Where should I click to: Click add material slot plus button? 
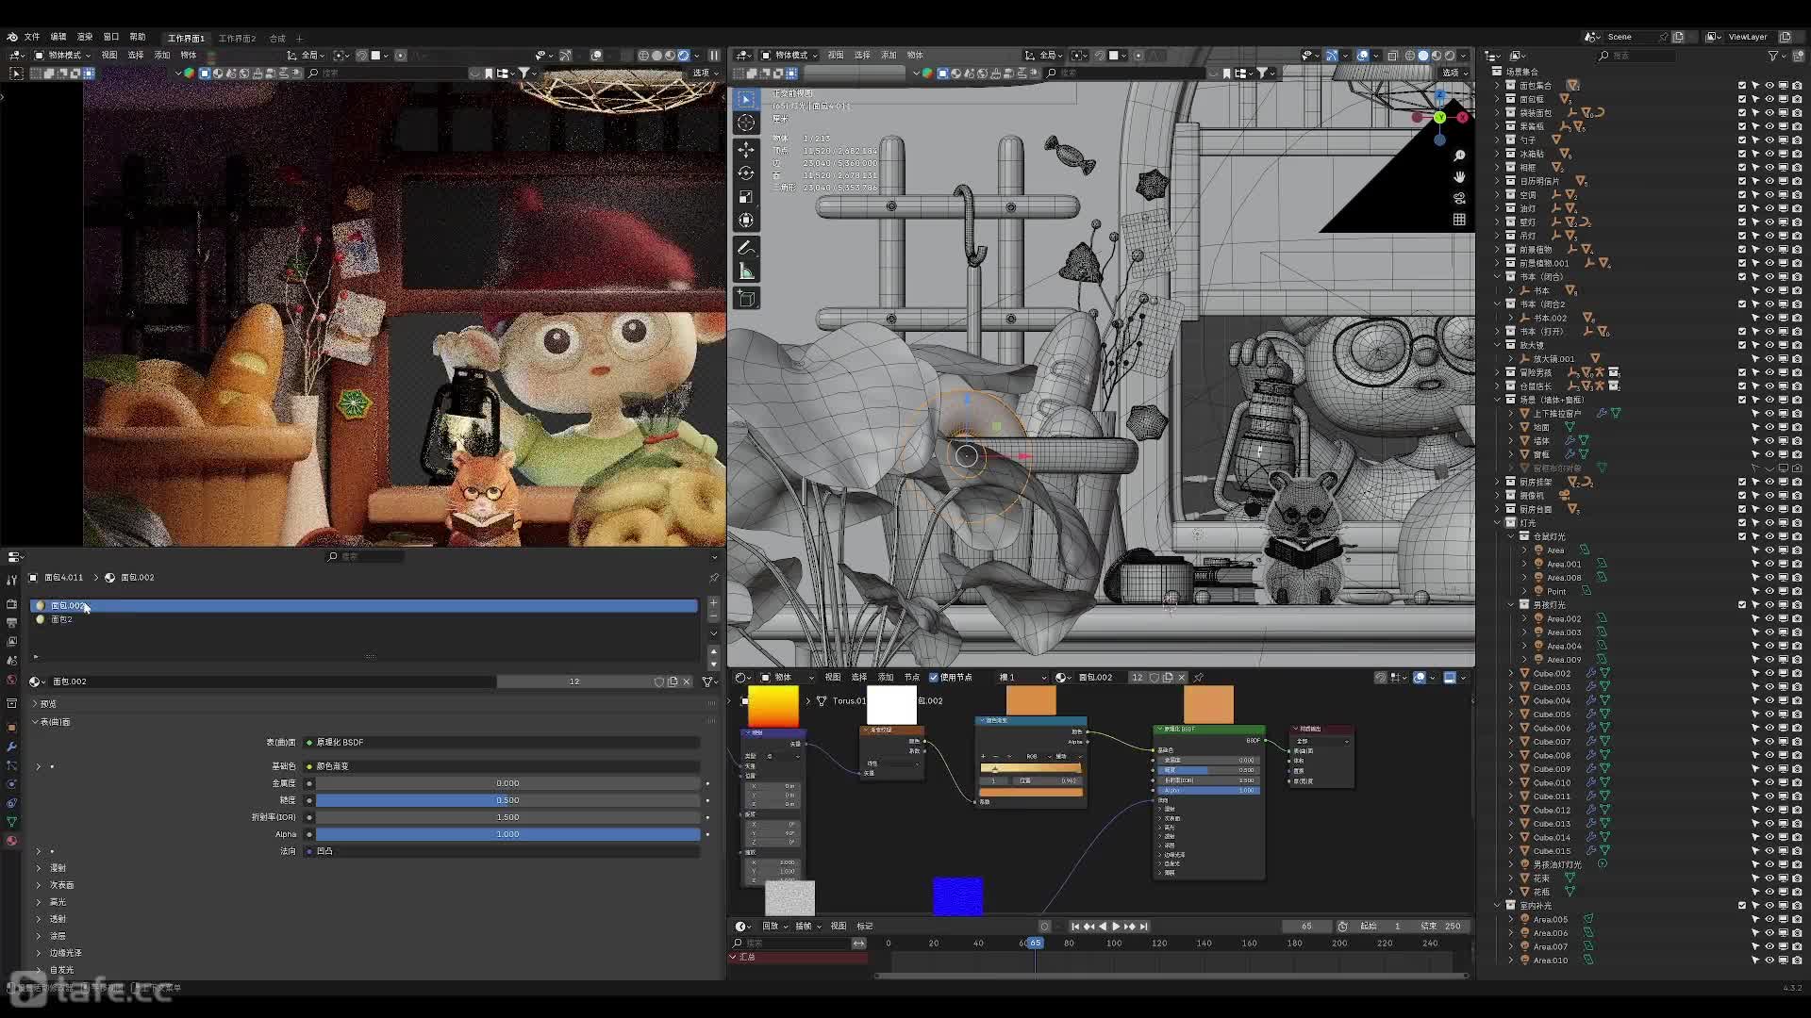pyautogui.click(x=713, y=601)
